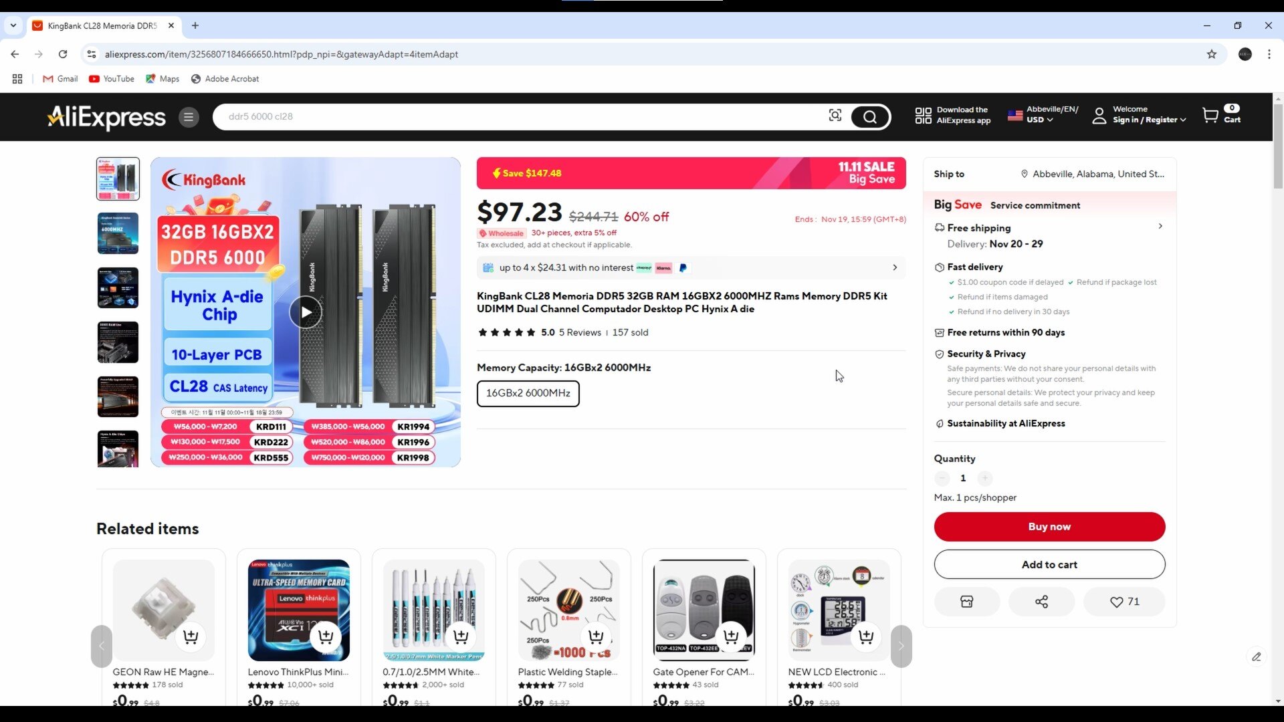
Task: Open Sustainability at AliExpress link
Action: (x=1006, y=424)
